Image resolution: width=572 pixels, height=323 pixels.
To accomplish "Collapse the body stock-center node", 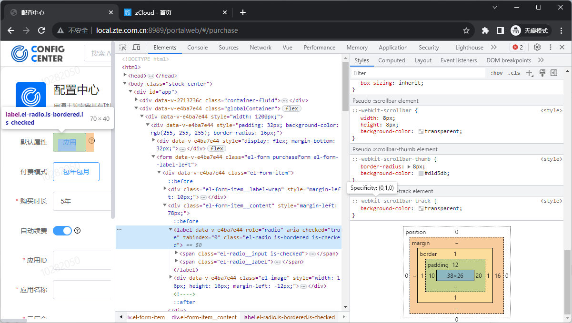I will 125,84.
